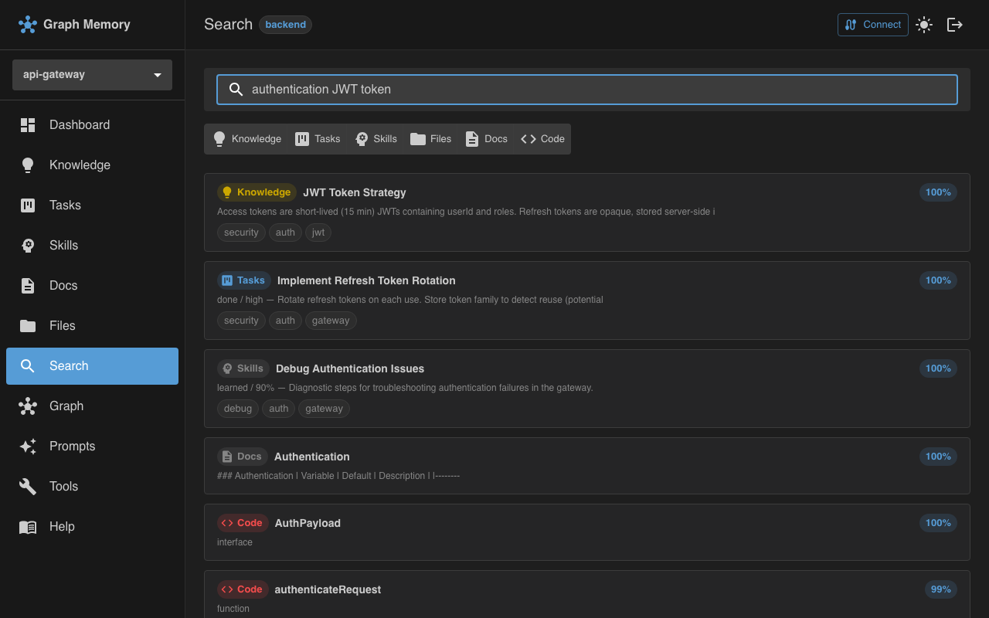
Task: Toggle the Knowledge result filter
Action: click(x=247, y=138)
